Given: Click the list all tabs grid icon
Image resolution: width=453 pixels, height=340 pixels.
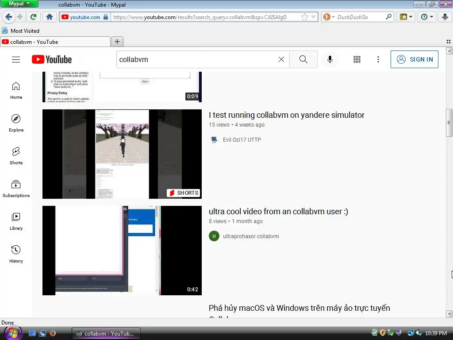Looking at the screenshot, I should pyautogui.click(x=449, y=42).
